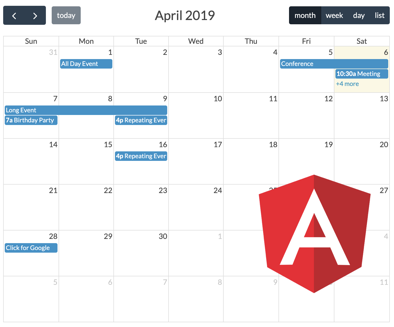Go to next month with right arrow

[35, 16]
